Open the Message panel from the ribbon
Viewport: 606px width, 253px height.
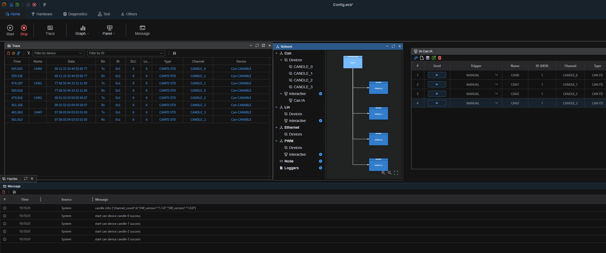click(142, 30)
